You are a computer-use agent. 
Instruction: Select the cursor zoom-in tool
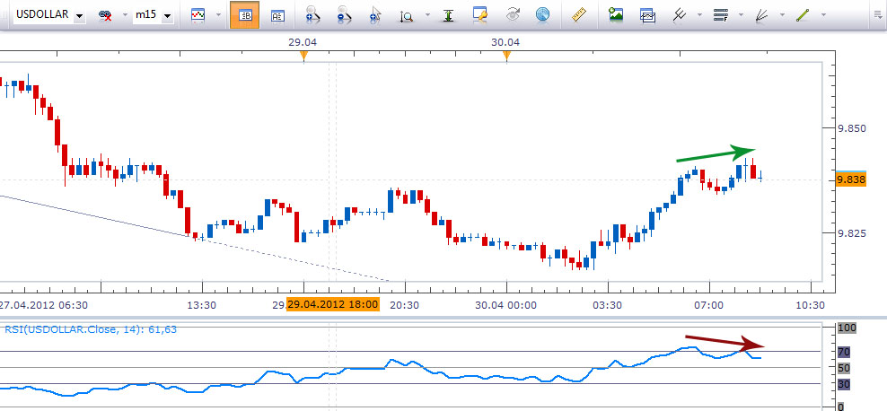(374, 15)
